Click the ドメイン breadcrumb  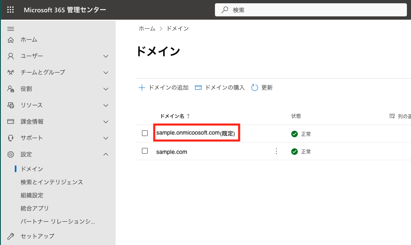pyautogui.click(x=178, y=29)
